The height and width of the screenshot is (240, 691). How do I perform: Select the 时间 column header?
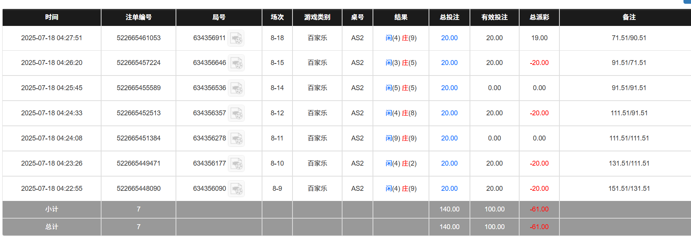pyautogui.click(x=51, y=17)
